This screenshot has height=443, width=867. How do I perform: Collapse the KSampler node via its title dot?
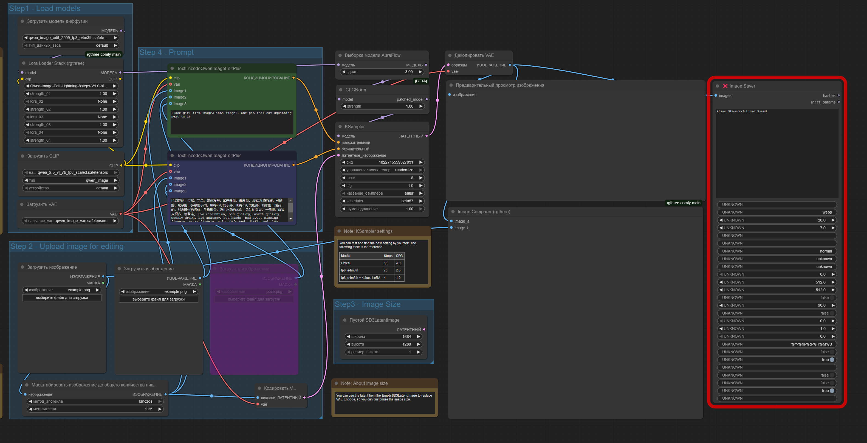(x=340, y=127)
